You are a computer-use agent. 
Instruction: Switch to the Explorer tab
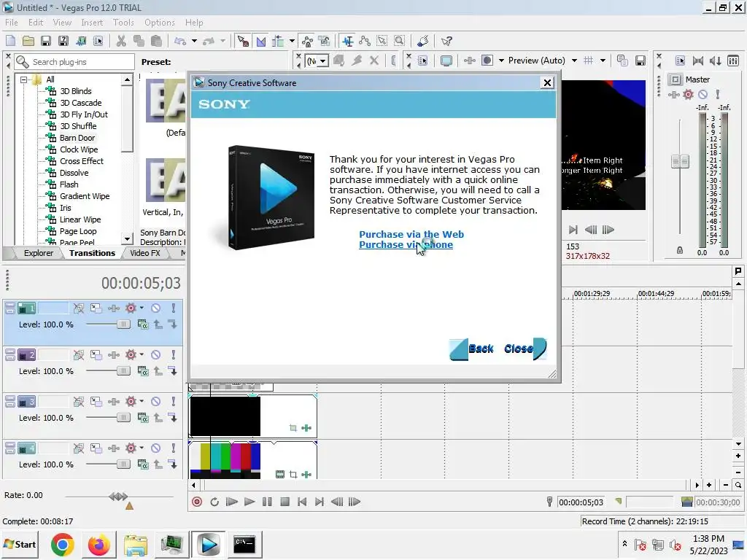[x=39, y=253]
